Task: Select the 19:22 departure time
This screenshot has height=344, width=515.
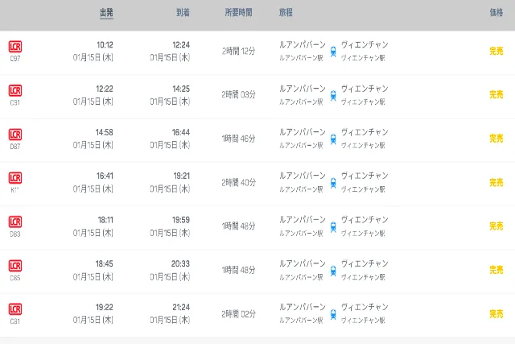Action: pos(105,308)
